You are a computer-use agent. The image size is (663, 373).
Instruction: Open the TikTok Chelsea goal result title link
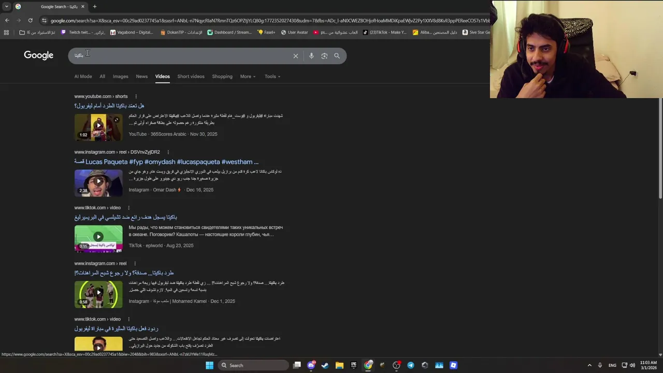(x=125, y=217)
